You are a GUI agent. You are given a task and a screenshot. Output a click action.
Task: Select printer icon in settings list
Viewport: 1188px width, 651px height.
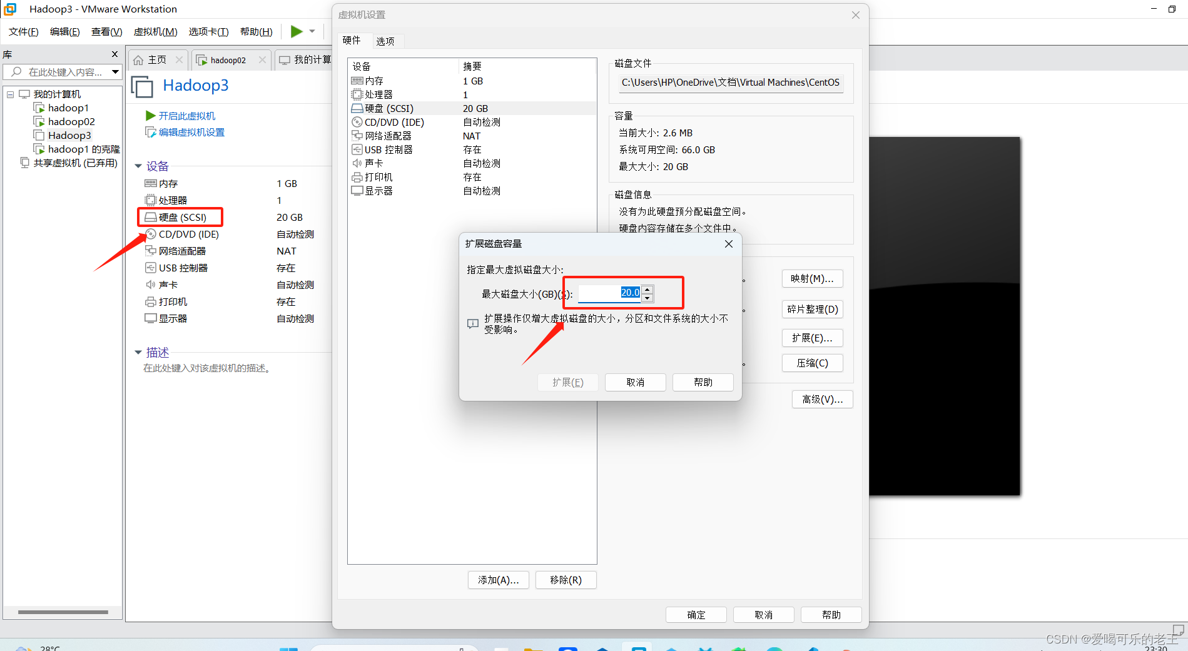click(357, 177)
